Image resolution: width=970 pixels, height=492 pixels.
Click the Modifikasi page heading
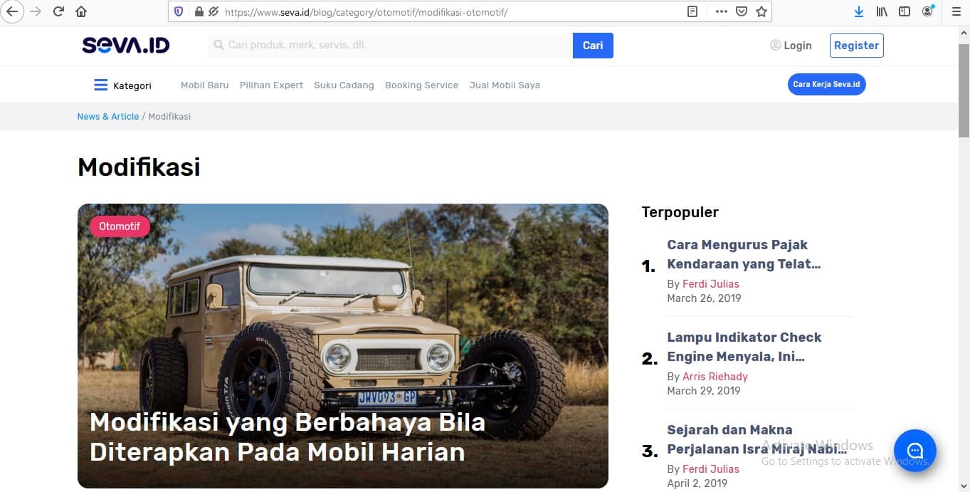pyautogui.click(x=139, y=167)
